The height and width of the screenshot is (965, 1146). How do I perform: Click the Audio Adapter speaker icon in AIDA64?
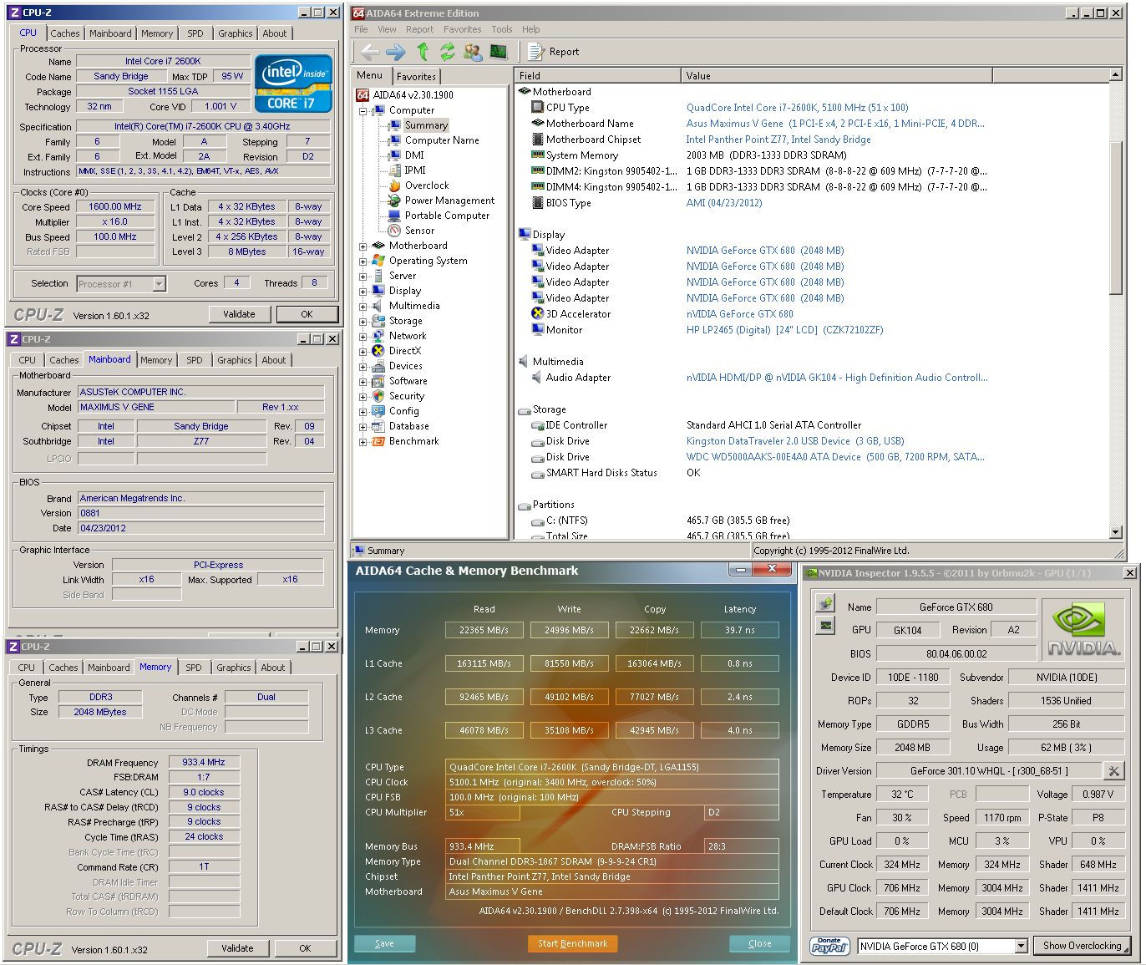(538, 378)
